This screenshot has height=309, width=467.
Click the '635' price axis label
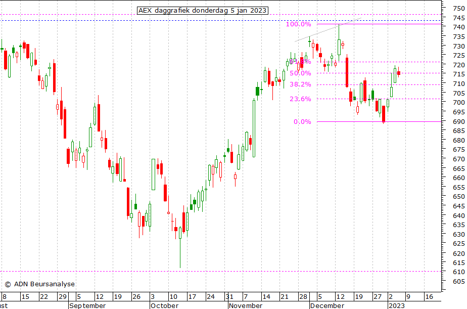[x=459, y=225]
